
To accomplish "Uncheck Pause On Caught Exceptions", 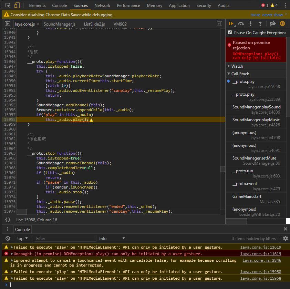I will coord(230,32).
